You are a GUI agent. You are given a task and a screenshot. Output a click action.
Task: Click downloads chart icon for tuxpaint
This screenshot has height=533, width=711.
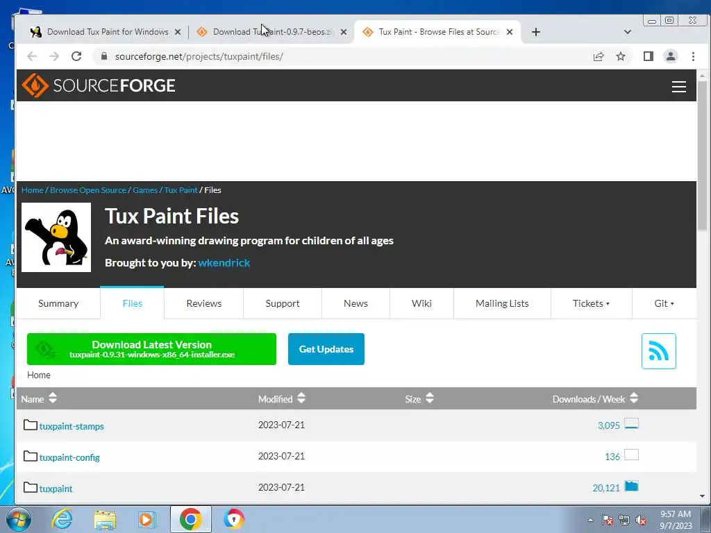[x=631, y=486]
